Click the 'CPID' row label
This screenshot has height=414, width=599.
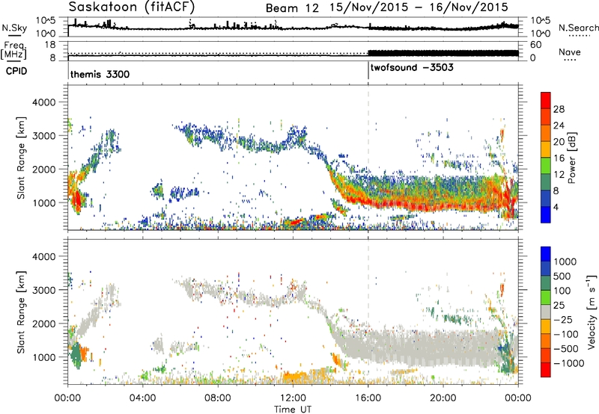16,71
